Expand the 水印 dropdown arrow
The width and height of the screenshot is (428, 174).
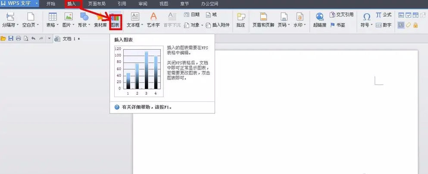(x=305, y=25)
